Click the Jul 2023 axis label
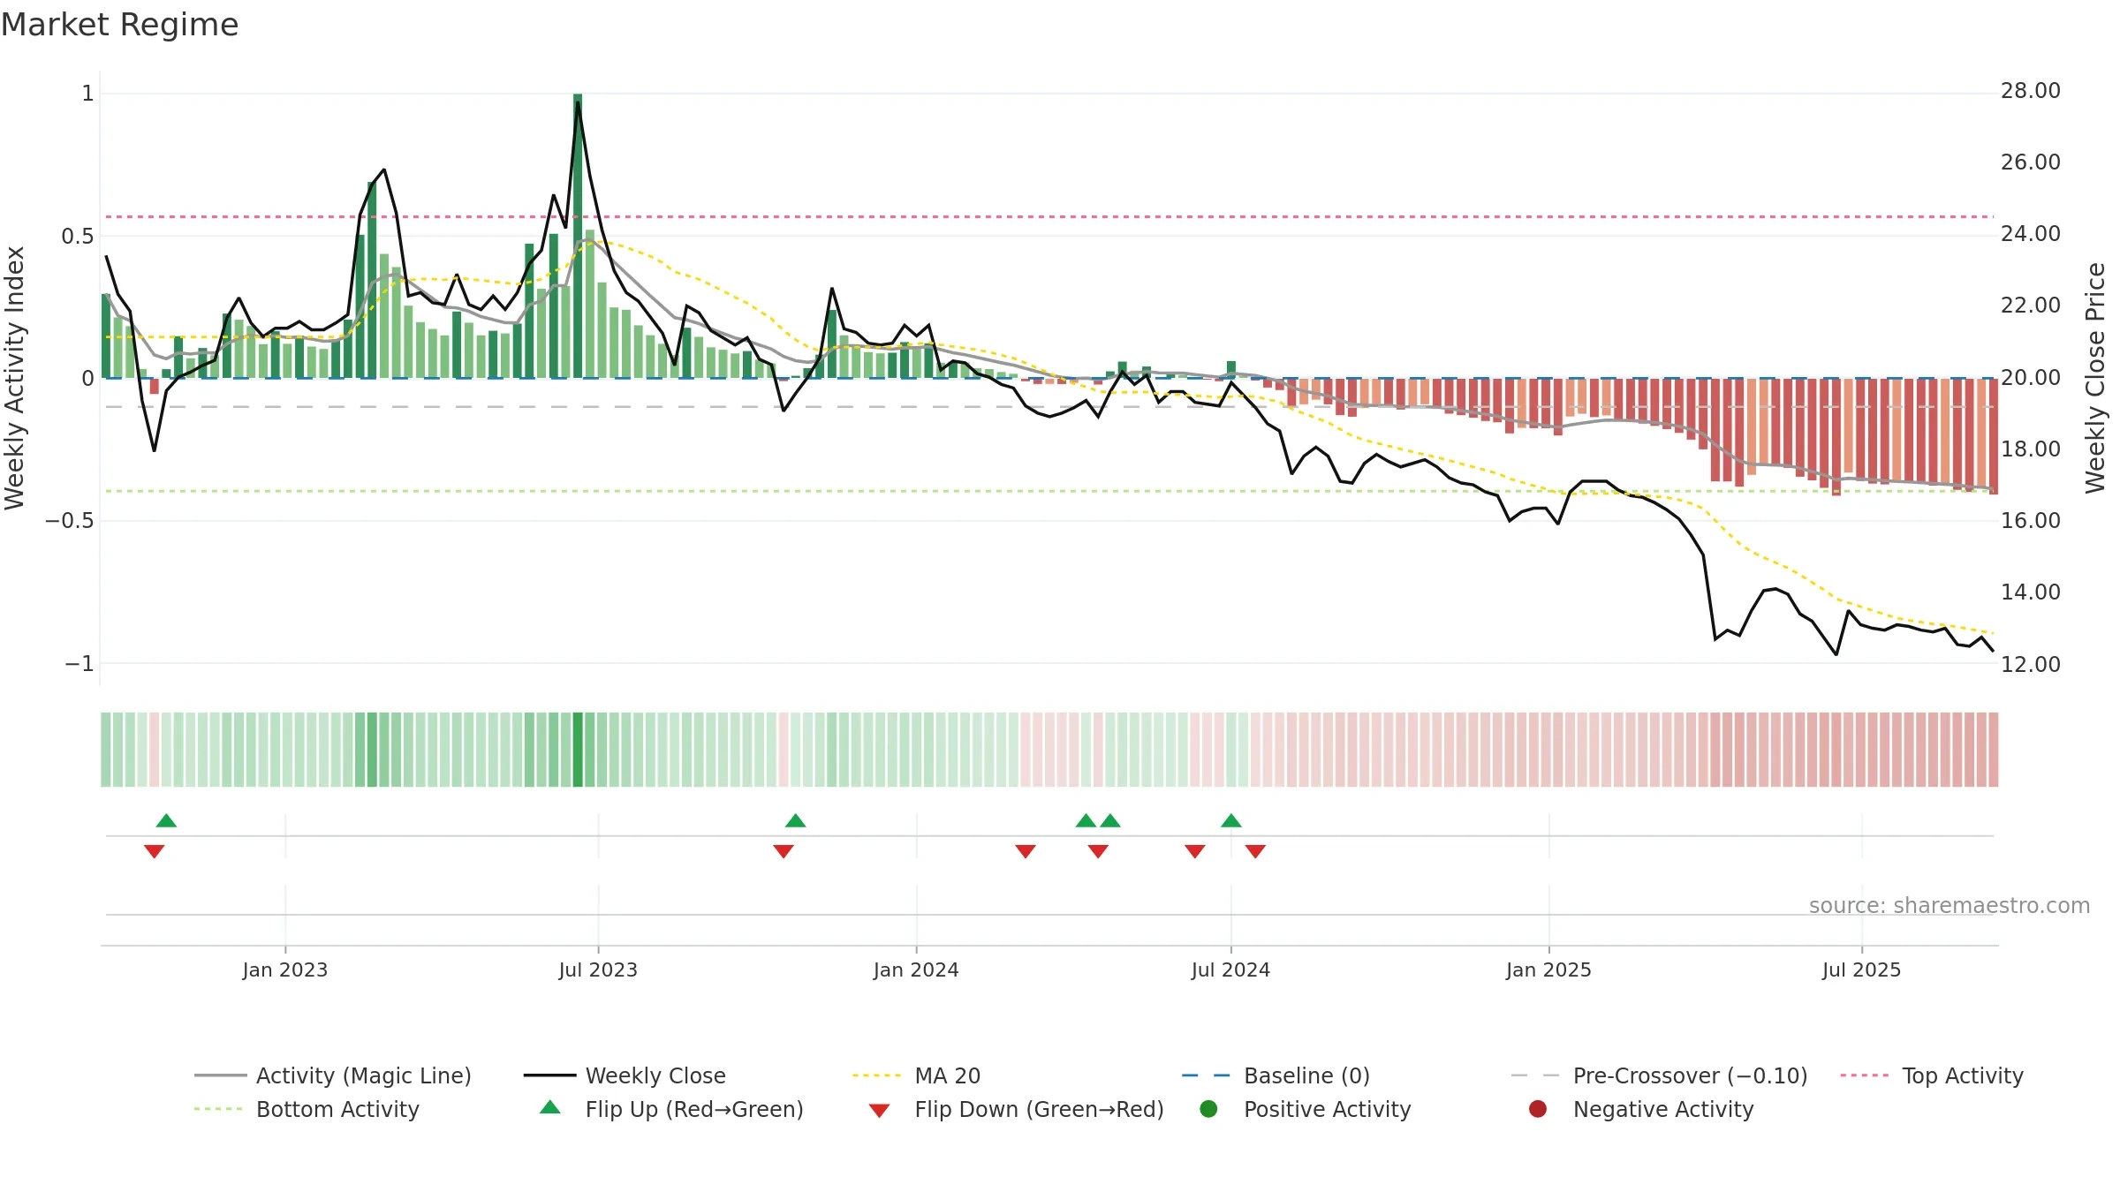Image resolution: width=2120 pixels, height=1192 pixels. point(598,969)
